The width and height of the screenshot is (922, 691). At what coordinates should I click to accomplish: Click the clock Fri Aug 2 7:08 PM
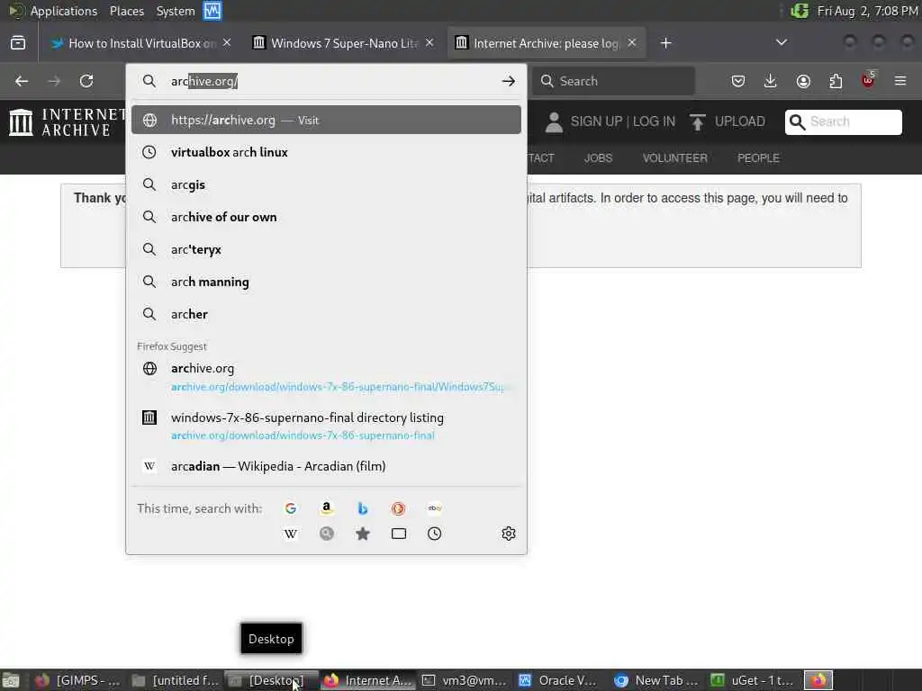(x=867, y=11)
